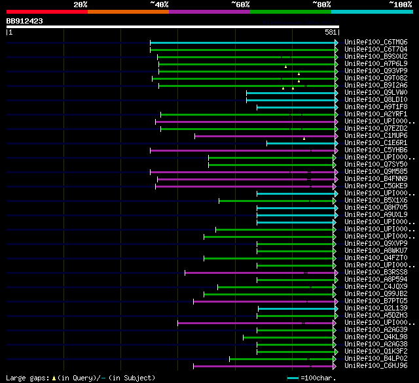Select the UniRef100_A2AG38 label
The image size is (419, 383).
[x=376, y=344]
